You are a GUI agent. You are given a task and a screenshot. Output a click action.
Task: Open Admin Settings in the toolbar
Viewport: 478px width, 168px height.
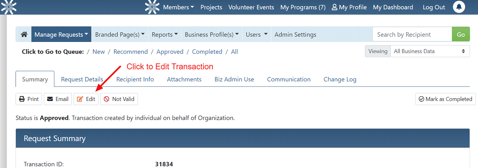point(295,34)
